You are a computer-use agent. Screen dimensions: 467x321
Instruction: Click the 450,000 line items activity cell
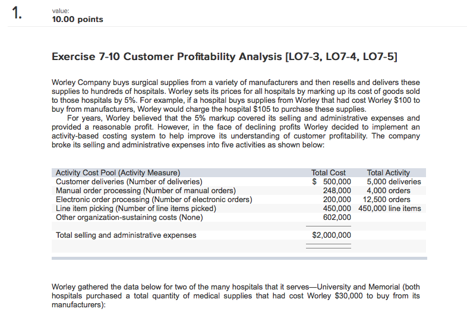[x=390, y=209]
